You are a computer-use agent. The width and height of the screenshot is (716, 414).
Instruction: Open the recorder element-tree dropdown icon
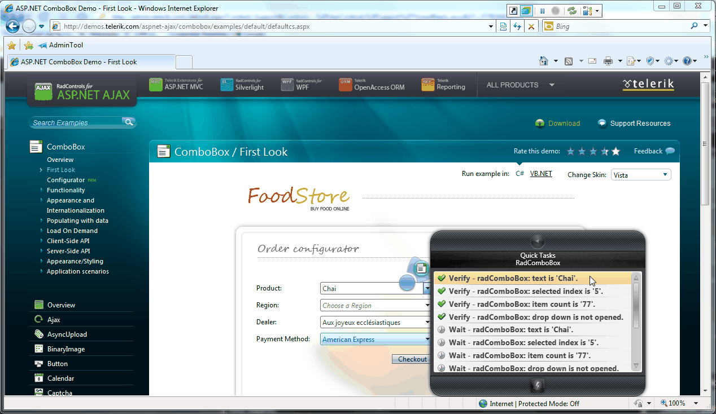(591, 11)
